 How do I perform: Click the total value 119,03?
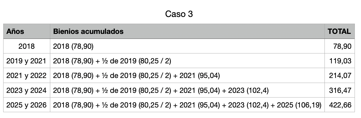340,61
